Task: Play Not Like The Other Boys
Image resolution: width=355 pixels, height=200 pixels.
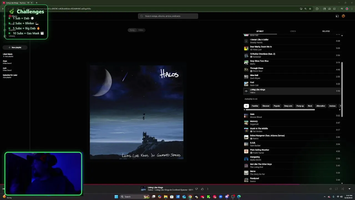Action: click(292, 166)
